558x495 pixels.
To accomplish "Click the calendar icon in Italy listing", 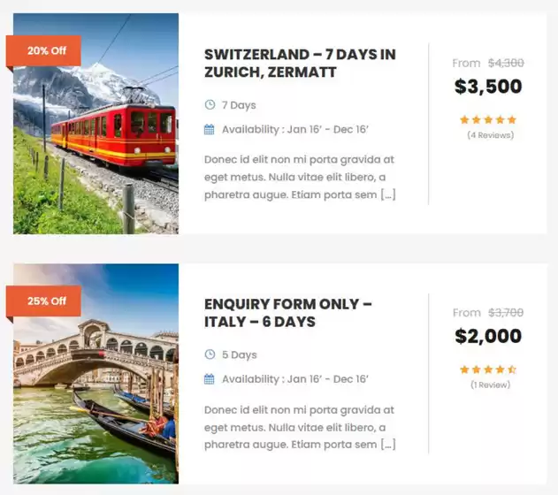I will [210, 379].
